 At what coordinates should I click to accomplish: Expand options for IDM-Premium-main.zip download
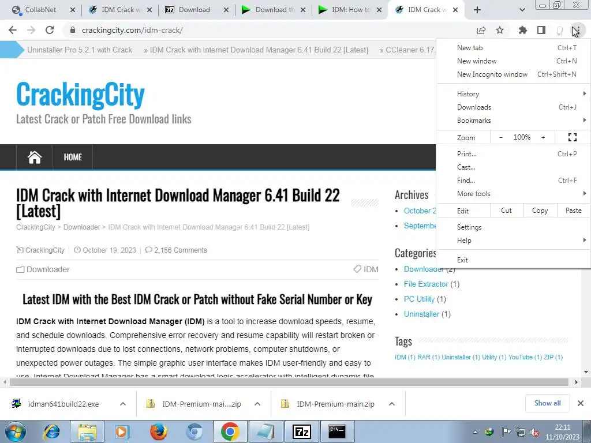[x=392, y=404]
